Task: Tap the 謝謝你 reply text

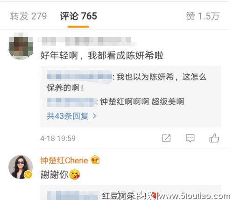Action: 54,174
